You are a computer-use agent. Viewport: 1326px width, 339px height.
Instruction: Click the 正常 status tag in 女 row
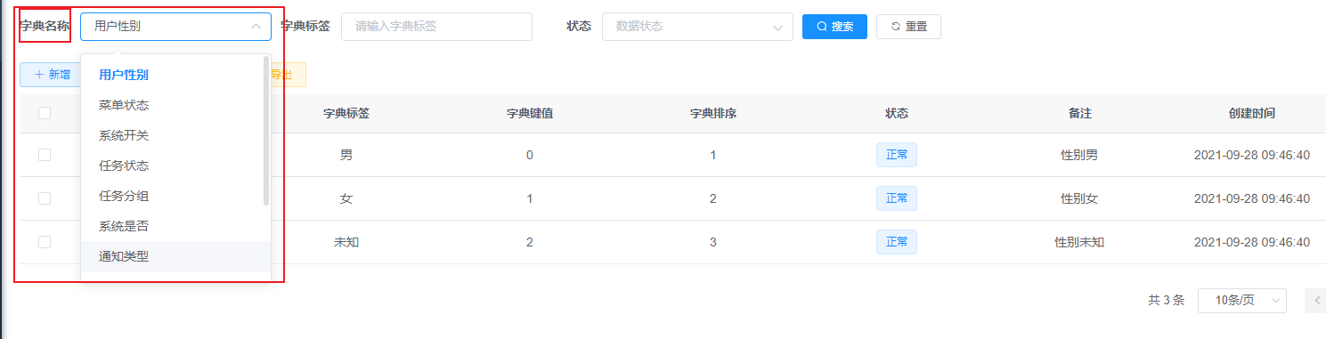click(x=897, y=198)
